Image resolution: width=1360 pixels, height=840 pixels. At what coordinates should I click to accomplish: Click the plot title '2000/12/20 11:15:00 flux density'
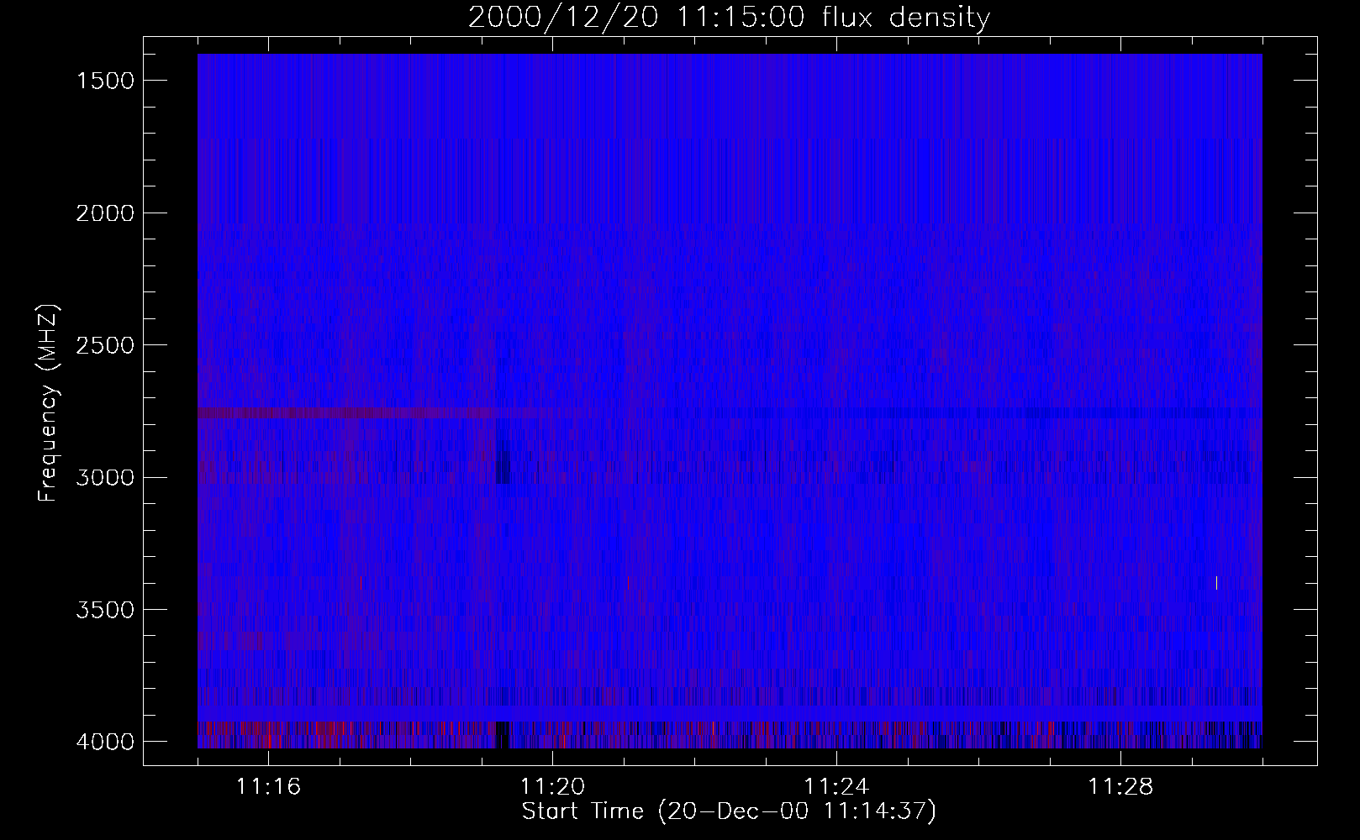pyautogui.click(x=729, y=17)
